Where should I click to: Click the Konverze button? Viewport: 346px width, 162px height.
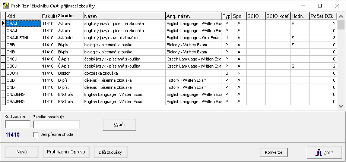coord(273,152)
